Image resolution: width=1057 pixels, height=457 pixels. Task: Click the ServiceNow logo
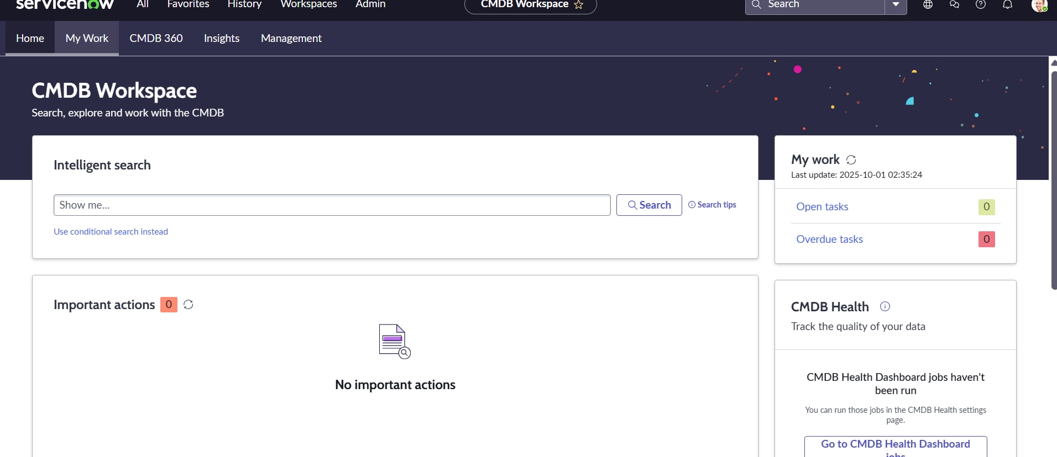(65, 4)
